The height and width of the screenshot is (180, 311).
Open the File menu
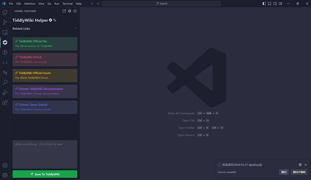point(11,4)
